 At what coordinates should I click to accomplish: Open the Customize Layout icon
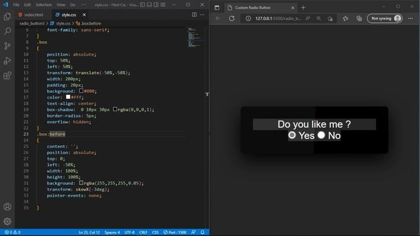click(163, 5)
